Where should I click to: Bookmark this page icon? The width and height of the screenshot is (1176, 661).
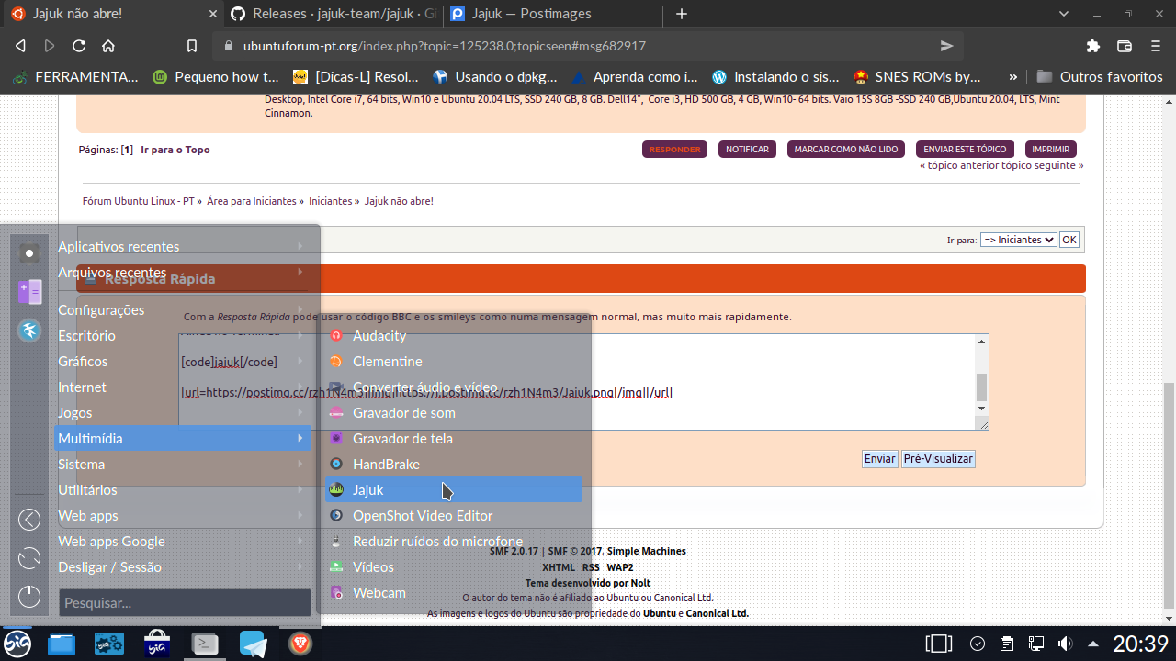(191, 46)
